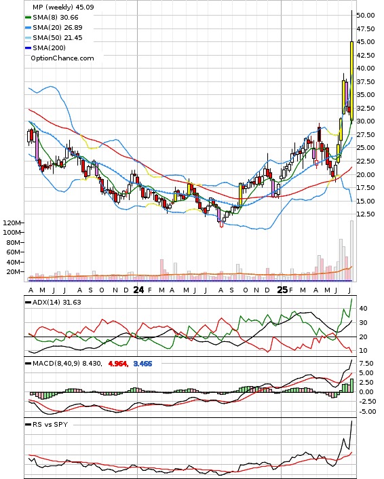This screenshot has width=384, height=479.
Task: Click the 25 year marker on time axis
Action: [x=282, y=290]
